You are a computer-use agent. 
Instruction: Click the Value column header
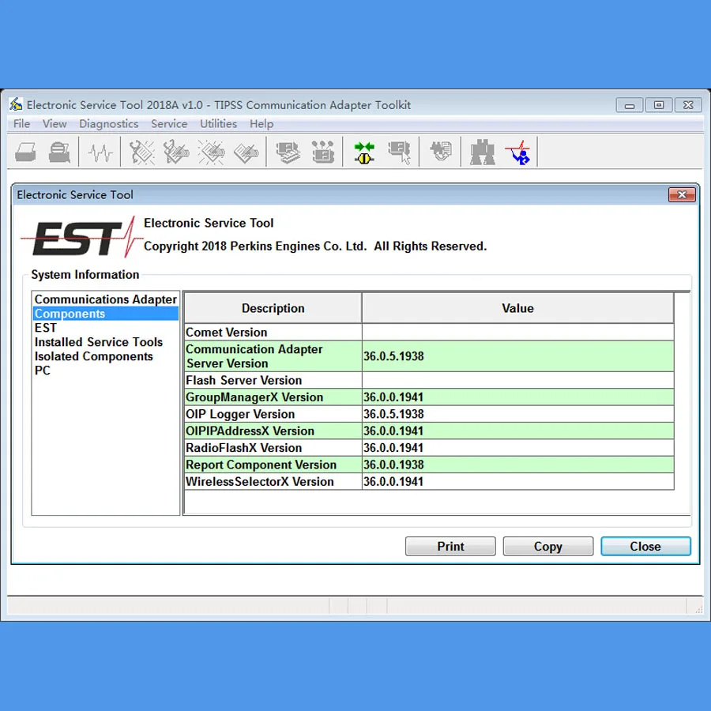517,308
